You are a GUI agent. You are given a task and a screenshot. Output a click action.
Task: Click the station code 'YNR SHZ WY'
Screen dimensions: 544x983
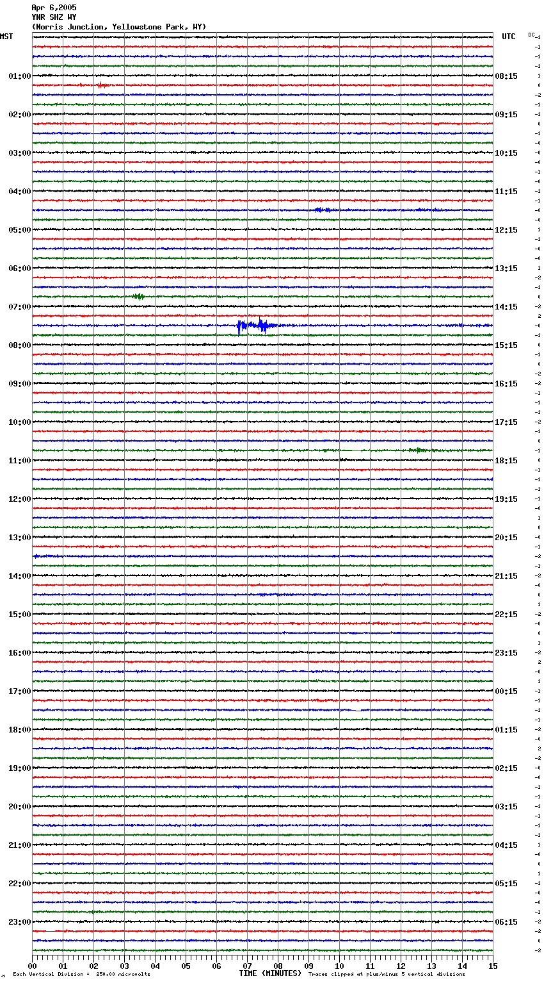coord(54,17)
